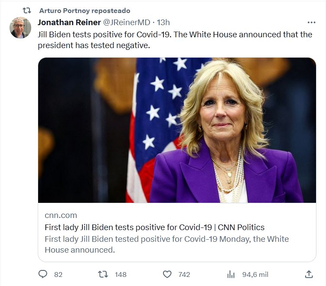
Task: Click the reply speech bubble icon
Action: point(43,274)
